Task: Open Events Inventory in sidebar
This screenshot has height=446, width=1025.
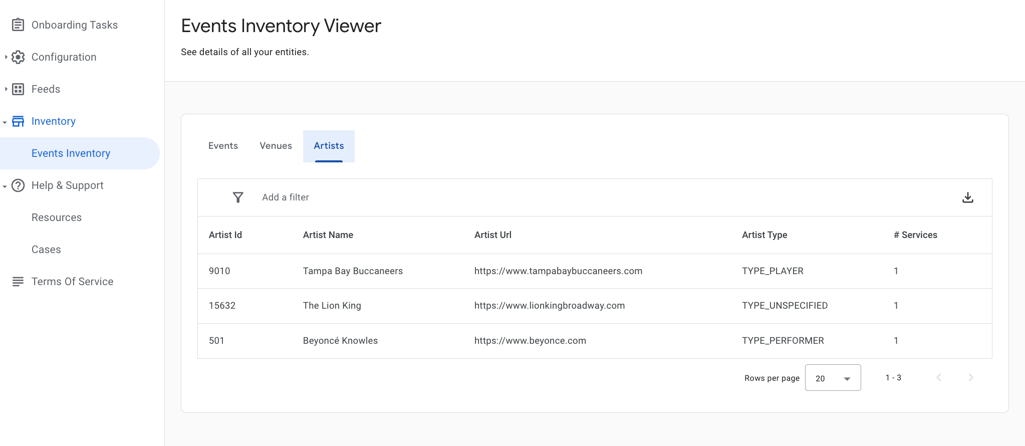Action: pyautogui.click(x=71, y=153)
